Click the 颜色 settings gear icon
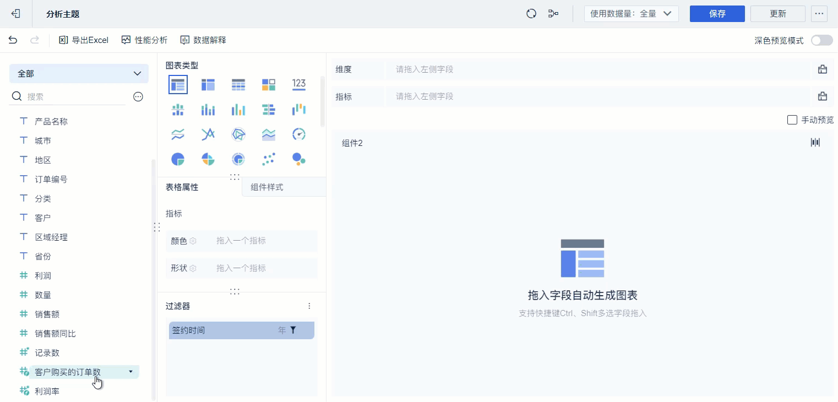Screen dimensions: 838x402 tap(193, 241)
